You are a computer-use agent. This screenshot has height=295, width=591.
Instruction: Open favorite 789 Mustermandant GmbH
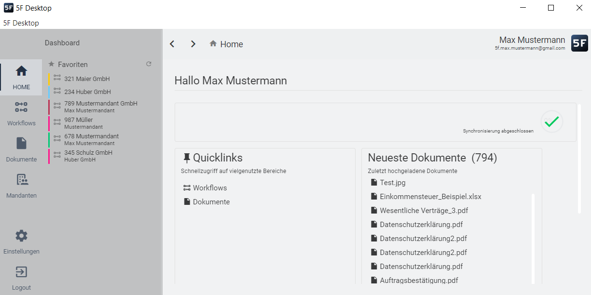[101, 103]
